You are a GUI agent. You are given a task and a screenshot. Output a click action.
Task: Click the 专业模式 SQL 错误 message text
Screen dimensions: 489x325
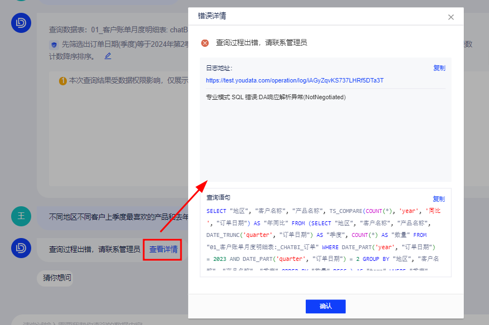pyautogui.click(x=276, y=98)
